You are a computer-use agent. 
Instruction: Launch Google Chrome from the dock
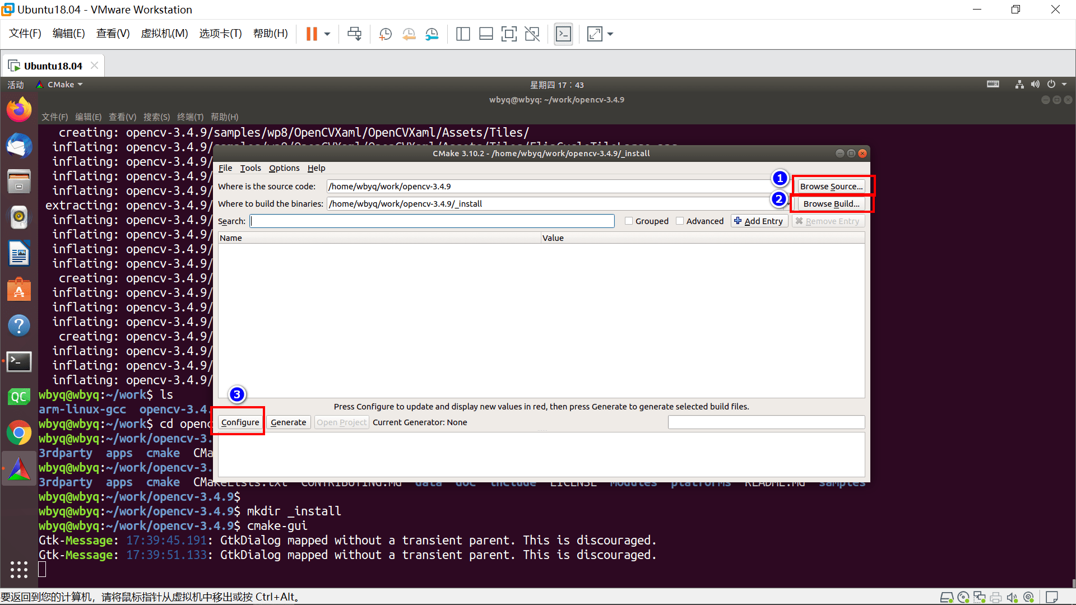[x=19, y=433]
